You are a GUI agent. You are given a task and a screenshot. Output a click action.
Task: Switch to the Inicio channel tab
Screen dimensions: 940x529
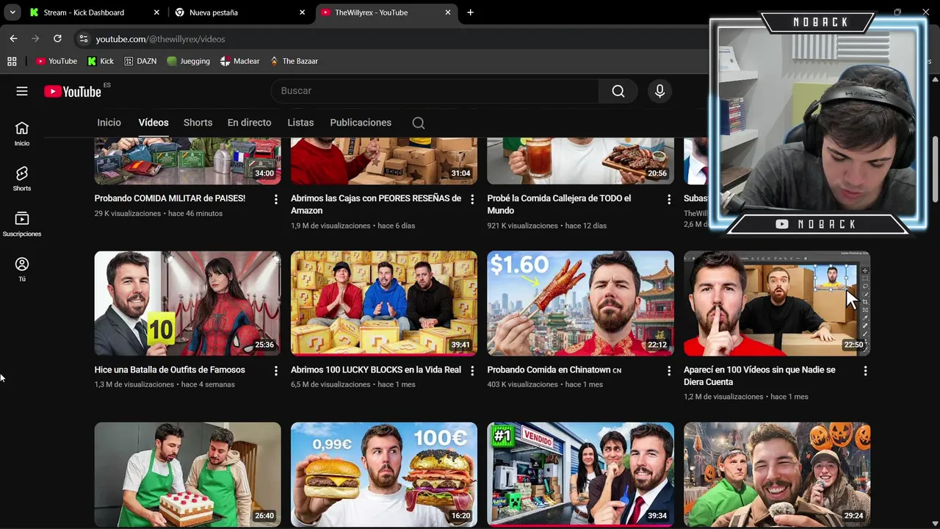click(x=109, y=123)
